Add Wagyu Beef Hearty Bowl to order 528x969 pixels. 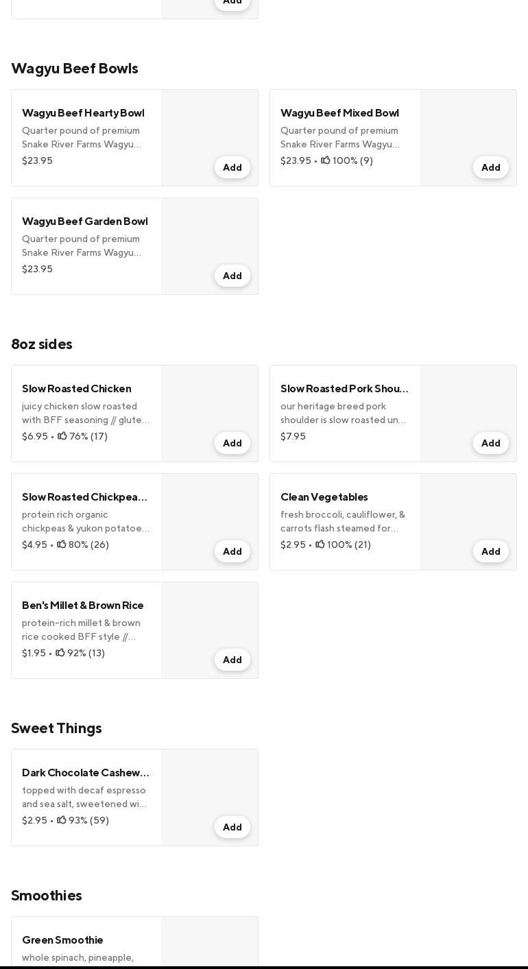click(232, 167)
